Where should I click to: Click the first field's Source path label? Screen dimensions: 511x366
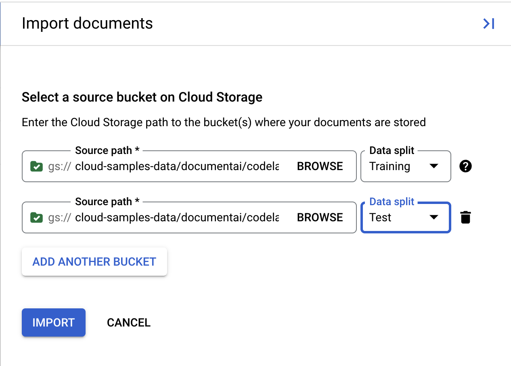(x=107, y=151)
